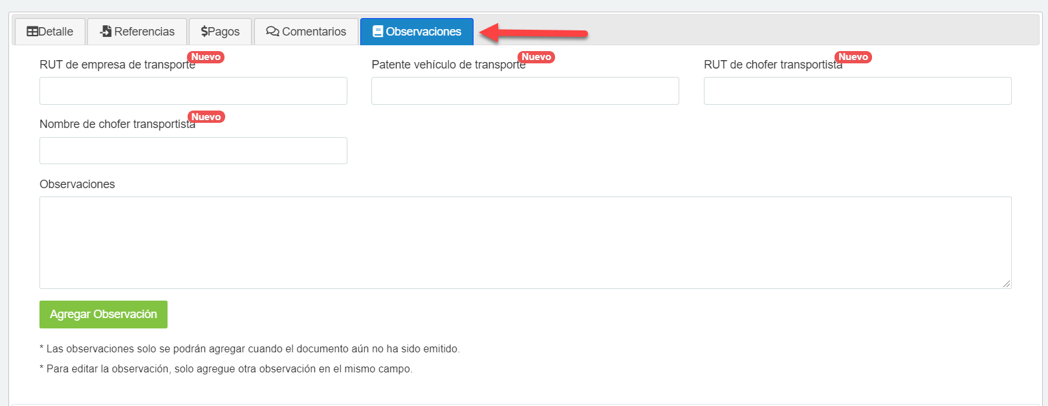Click the book icon on Observaciones tab
Image resolution: width=1048 pixels, height=406 pixels.
click(x=378, y=32)
